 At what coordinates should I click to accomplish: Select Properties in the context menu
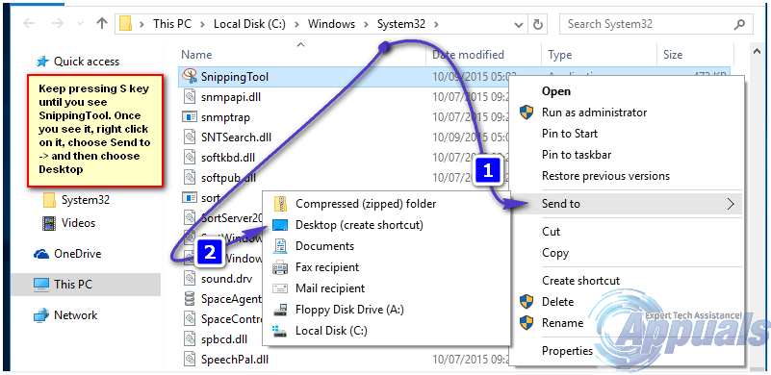tap(567, 350)
